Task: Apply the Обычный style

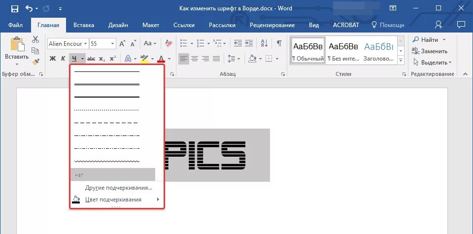Action: click(x=308, y=50)
